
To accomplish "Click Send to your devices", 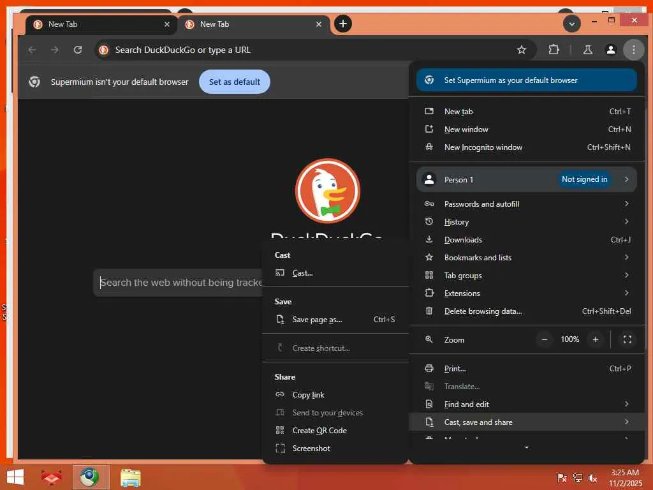I will (x=335, y=413).
